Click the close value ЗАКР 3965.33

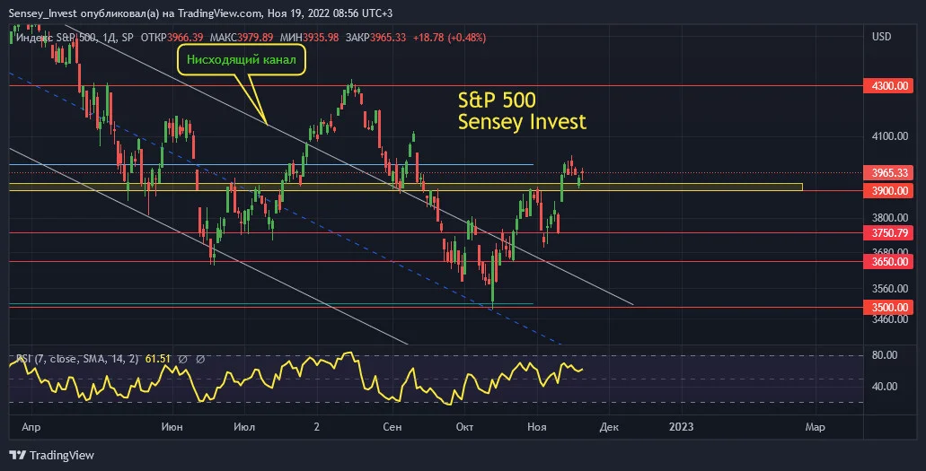click(376, 37)
